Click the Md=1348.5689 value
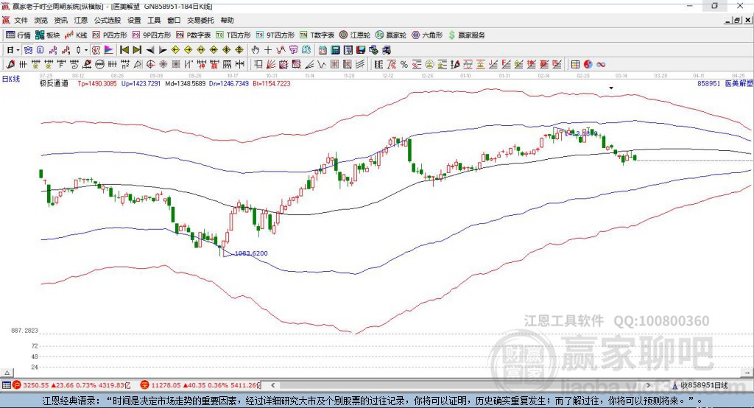754x408 pixels. tap(185, 84)
